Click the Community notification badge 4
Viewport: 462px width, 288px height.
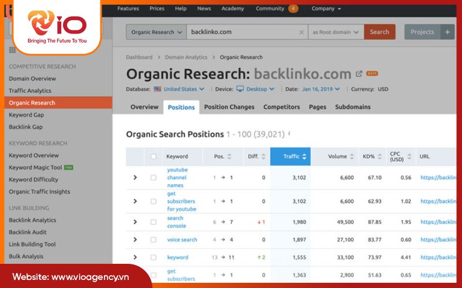pyautogui.click(x=293, y=9)
